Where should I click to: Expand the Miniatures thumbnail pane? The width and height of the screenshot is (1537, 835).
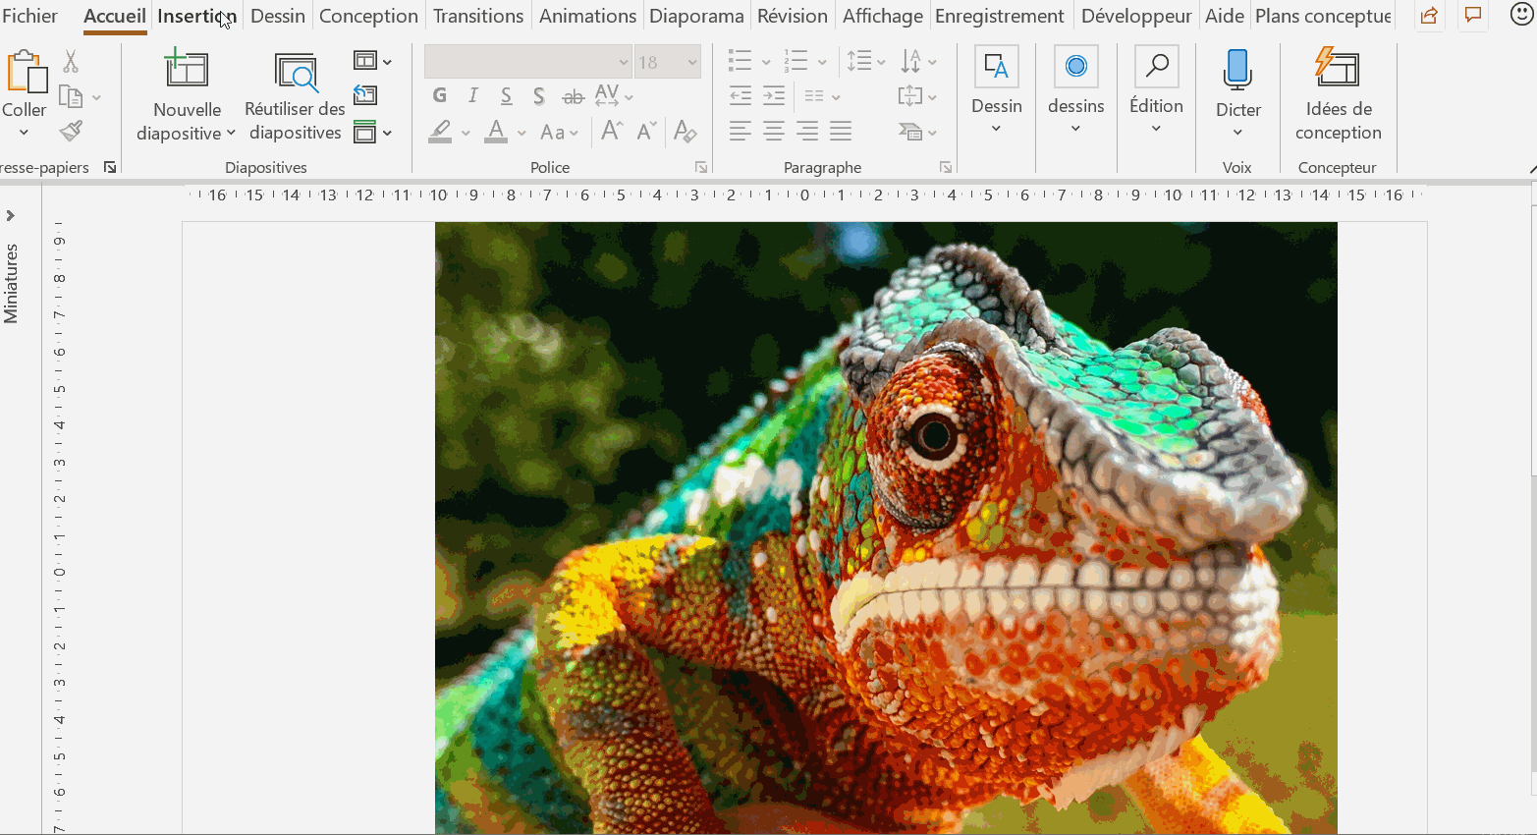pyautogui.click(x=11, y=216)
